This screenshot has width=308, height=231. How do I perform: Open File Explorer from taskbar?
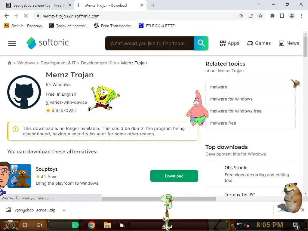[107, 225]
